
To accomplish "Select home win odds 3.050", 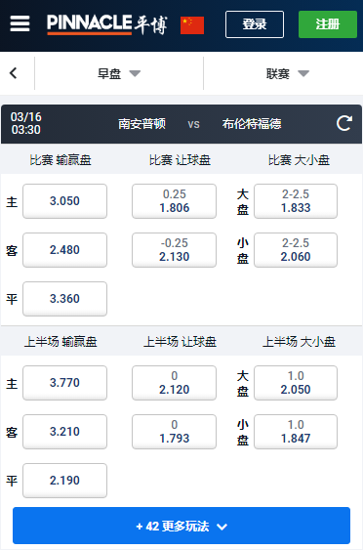I will 64,201.
